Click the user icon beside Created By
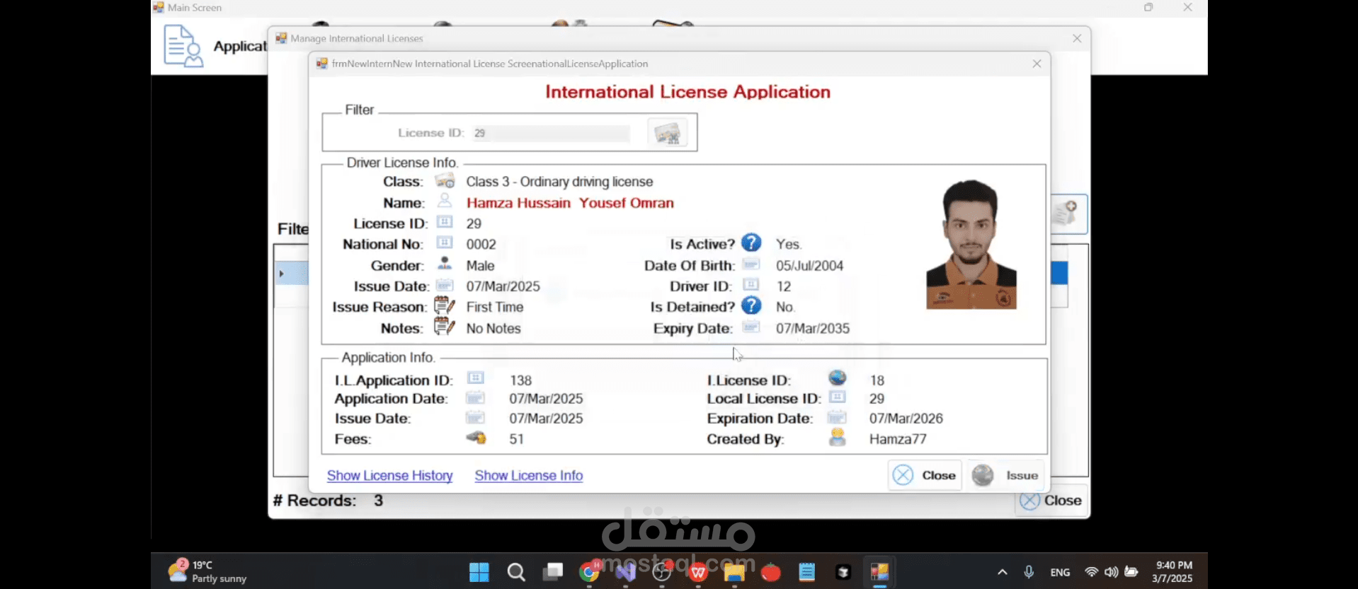 (x=838, y=437)
